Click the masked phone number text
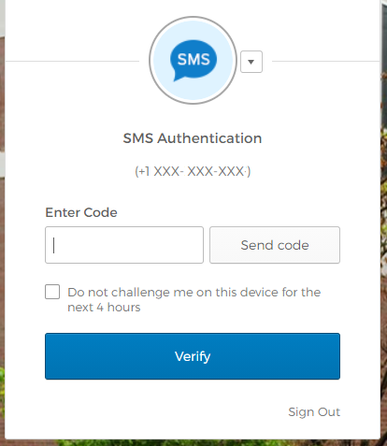The height and width of the screenshot is (446, 387). (x=193, y=171)
